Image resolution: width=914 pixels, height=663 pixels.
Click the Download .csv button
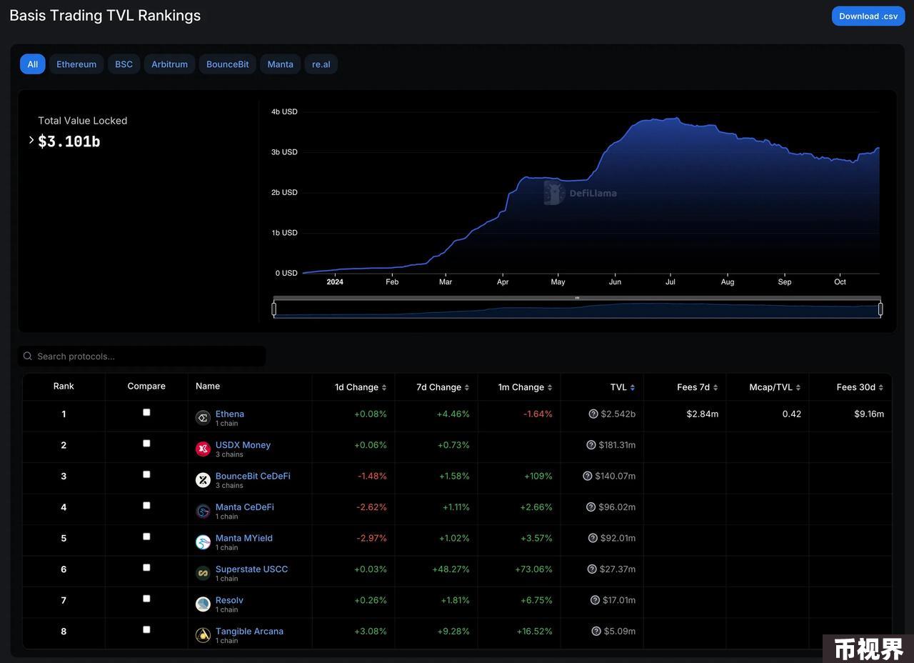point(868,16)
